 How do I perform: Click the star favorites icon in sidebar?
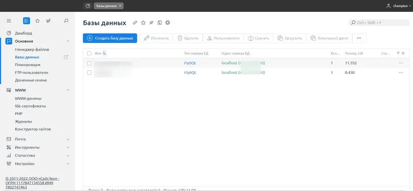[x=37, y=21]
